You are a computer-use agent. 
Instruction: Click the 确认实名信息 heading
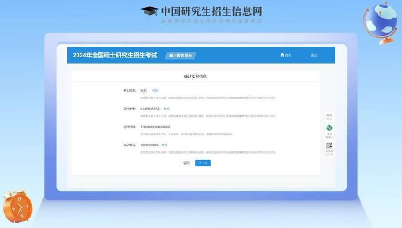(x=196, y=77)
